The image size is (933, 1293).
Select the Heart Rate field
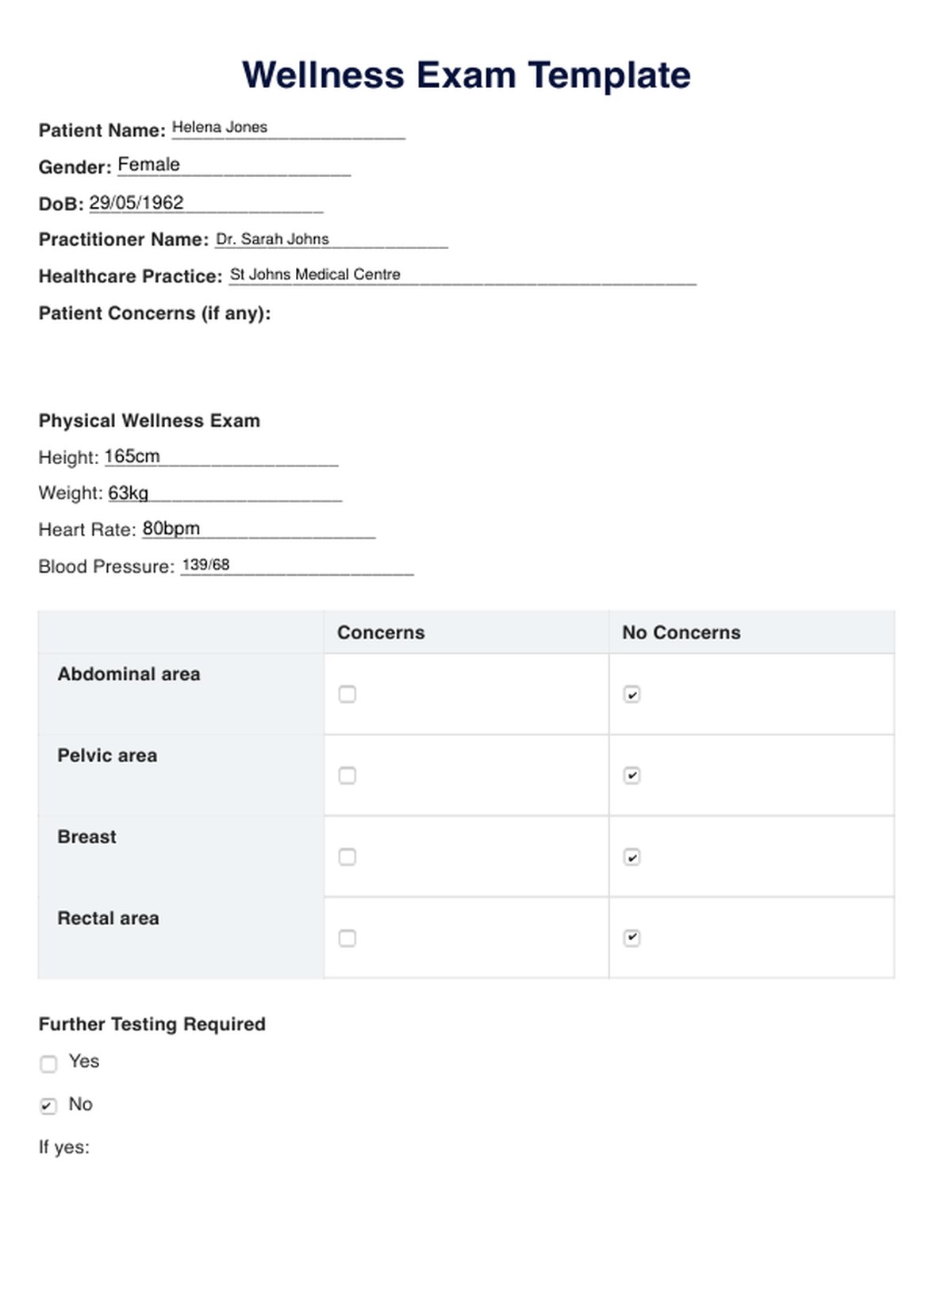258,529
